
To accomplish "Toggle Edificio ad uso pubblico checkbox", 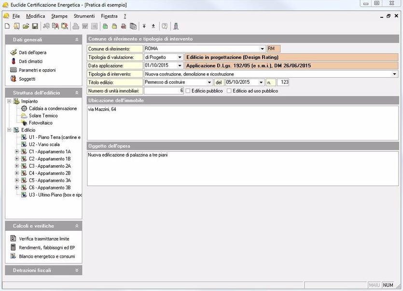I will (230, 91).
